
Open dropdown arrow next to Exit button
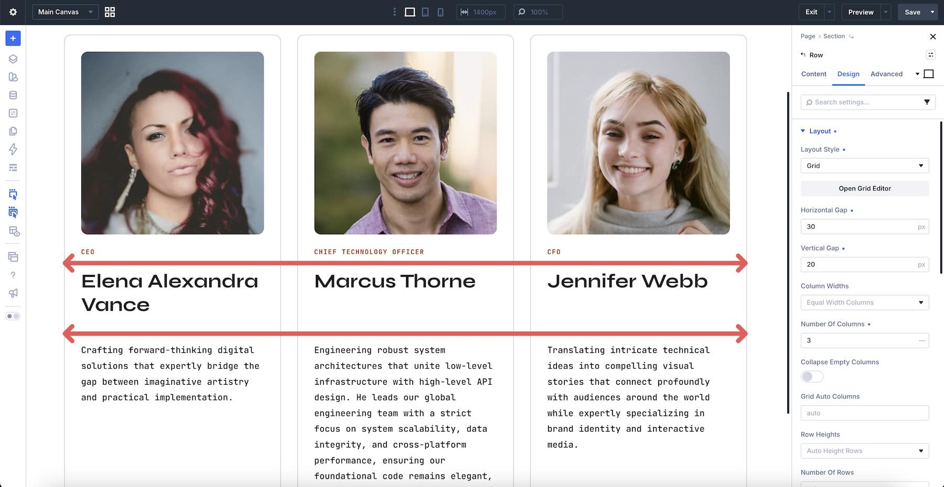829,12
